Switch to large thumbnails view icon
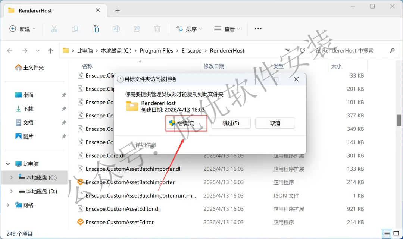This screenshot has height=239, width=403. (x=396, y=234)
